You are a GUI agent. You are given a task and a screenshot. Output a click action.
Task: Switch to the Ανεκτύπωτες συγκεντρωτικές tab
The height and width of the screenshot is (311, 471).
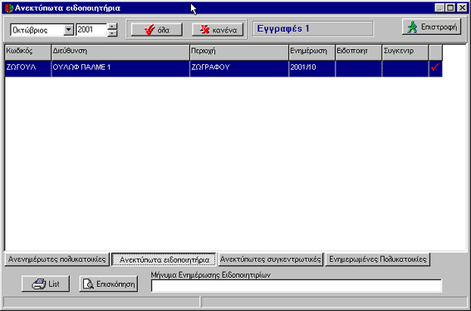coord(271,259)
